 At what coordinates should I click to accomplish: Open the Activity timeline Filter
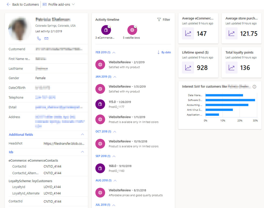click(164, 19)
